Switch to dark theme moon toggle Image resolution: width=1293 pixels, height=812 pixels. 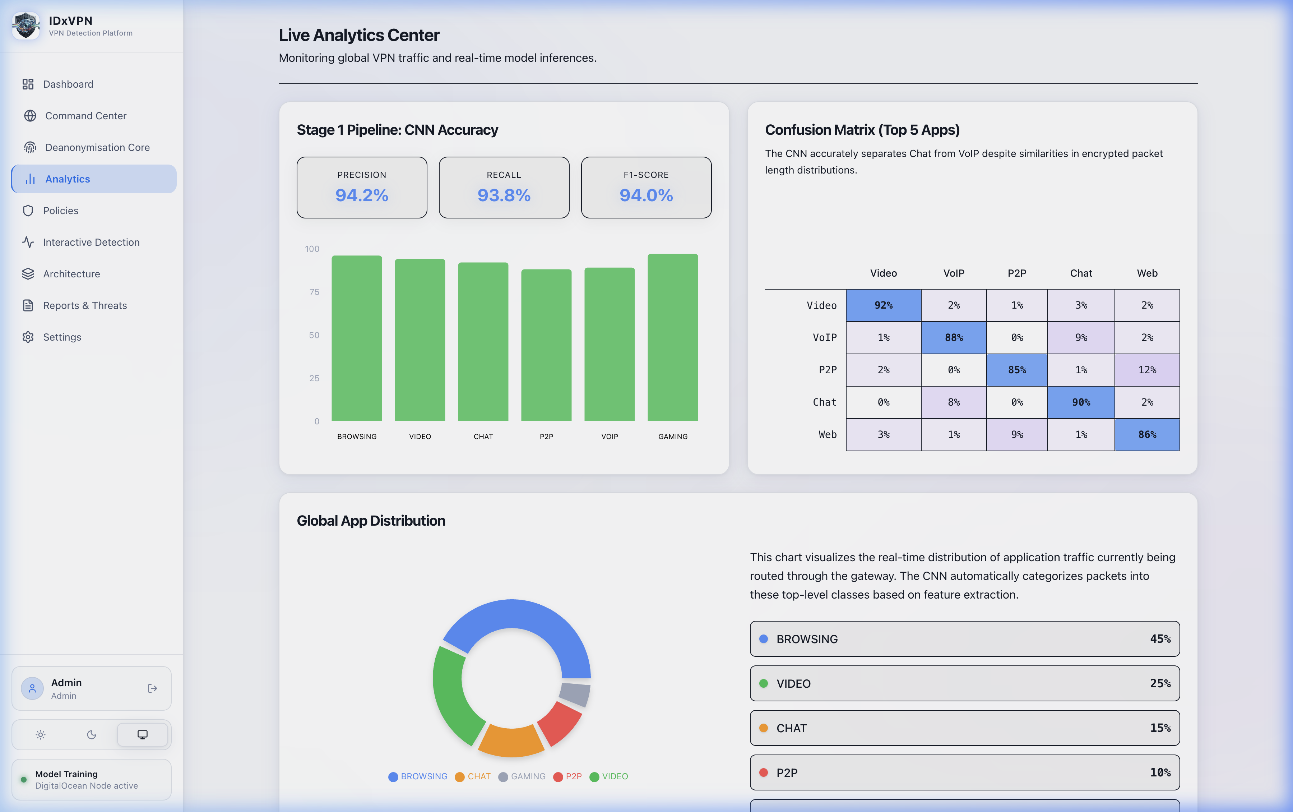point(92,735)
